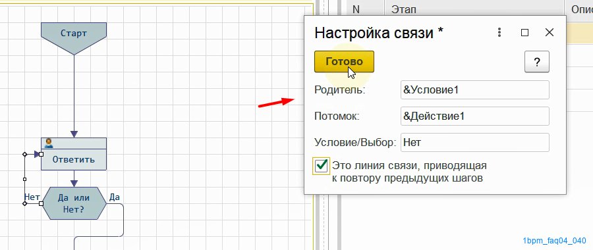Select the Ответить action block
This screenshot has width=593, height=250.
tap(74, 154)
